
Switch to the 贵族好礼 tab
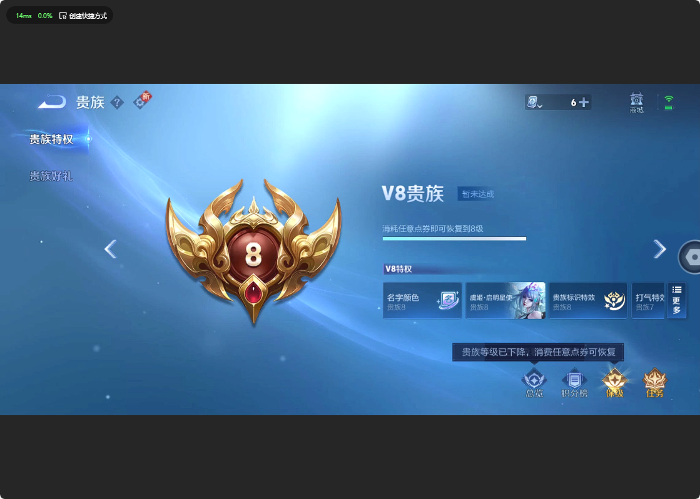(x=51, y=176)
